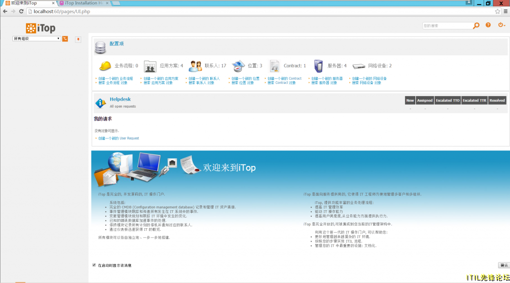The width and height of the screenshot is (510, 283).
Task: Toggle the red pin for the menu pane
Action: coord(78,39)
